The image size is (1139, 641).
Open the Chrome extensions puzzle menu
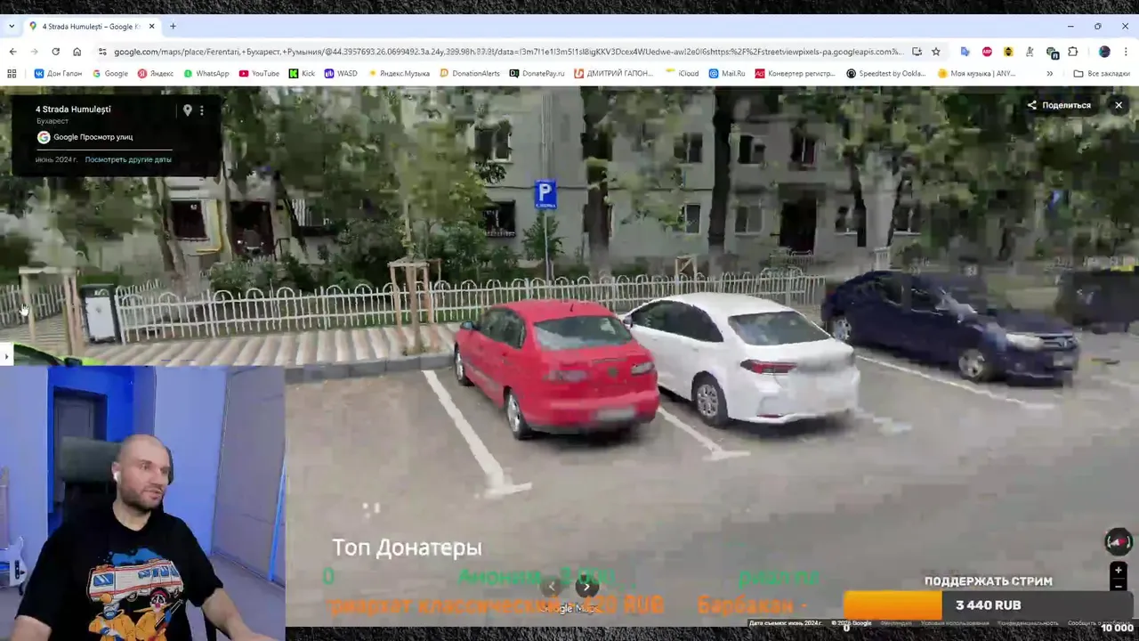(x=1072, y=52)
